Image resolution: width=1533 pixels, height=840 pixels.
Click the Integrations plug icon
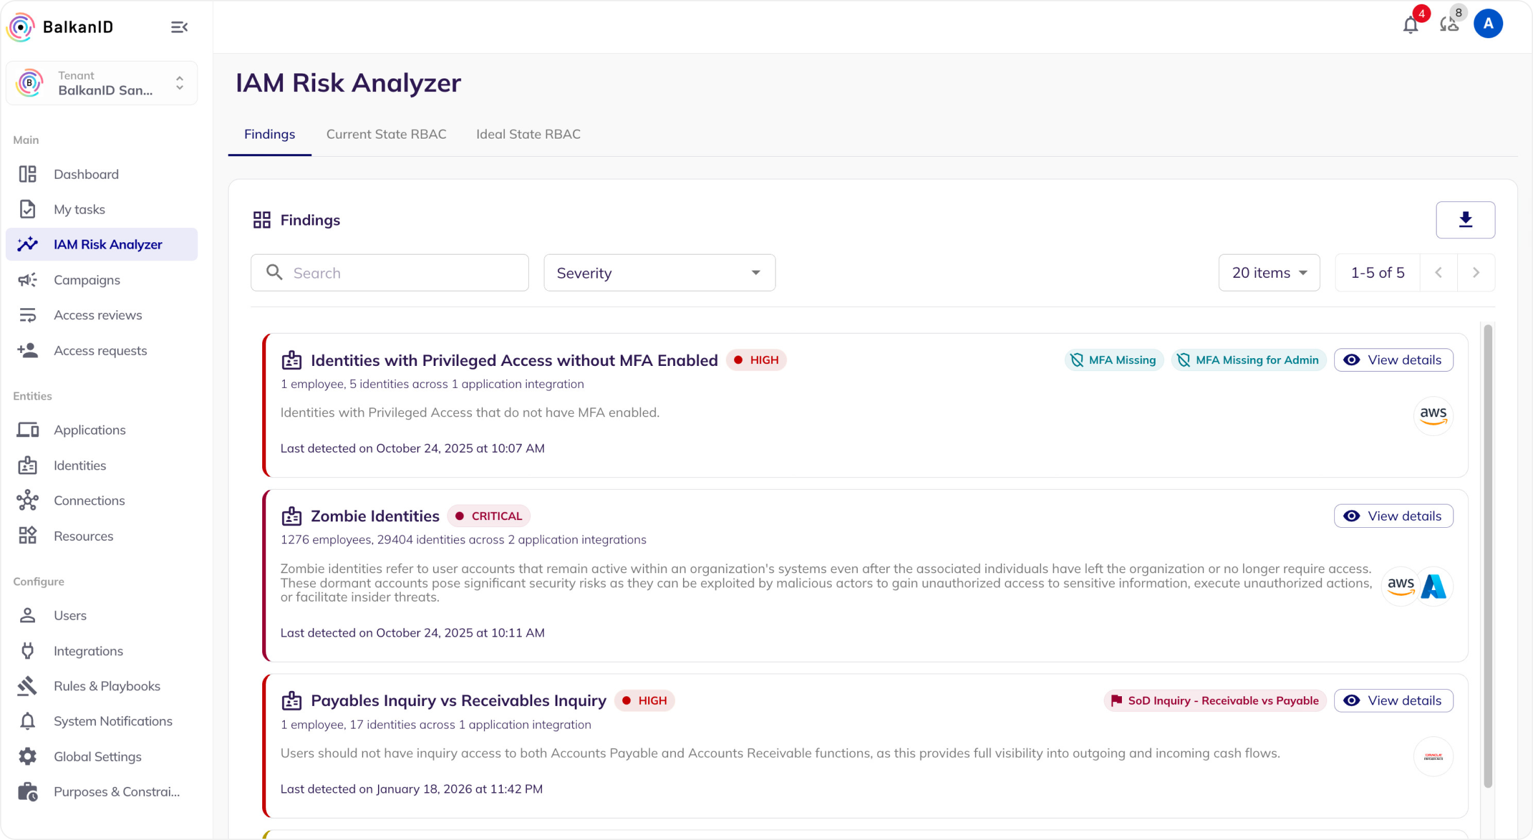[x=28, y=651]
